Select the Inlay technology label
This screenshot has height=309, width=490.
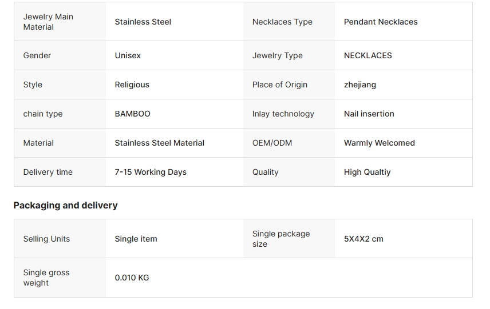tap(283, 114)
